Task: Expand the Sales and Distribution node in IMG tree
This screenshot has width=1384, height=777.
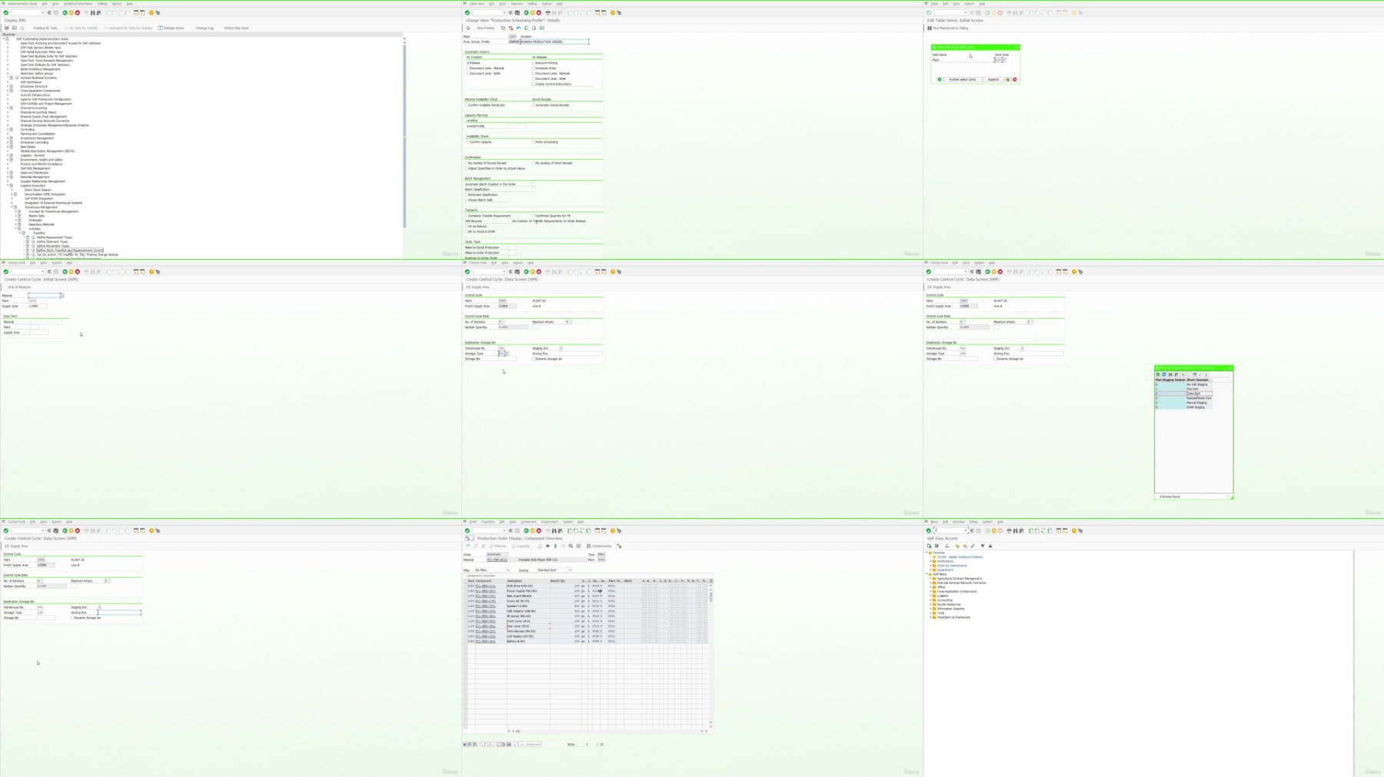Action: click(x=8, y=173)
